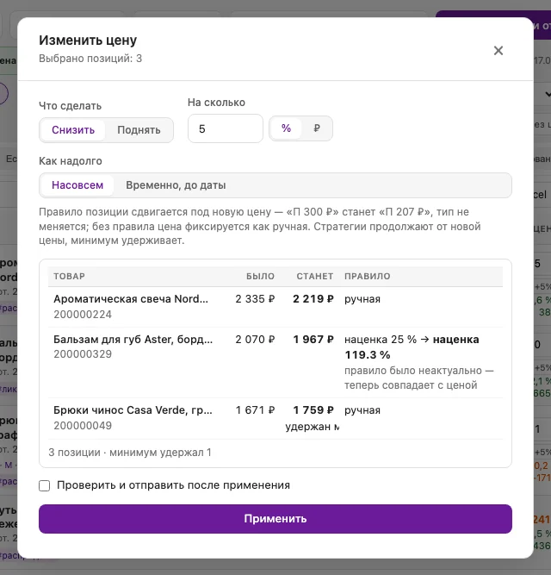Click old price 2 070 ₽
The height and width of the screenshot is (575, 551).
point(255,339)
